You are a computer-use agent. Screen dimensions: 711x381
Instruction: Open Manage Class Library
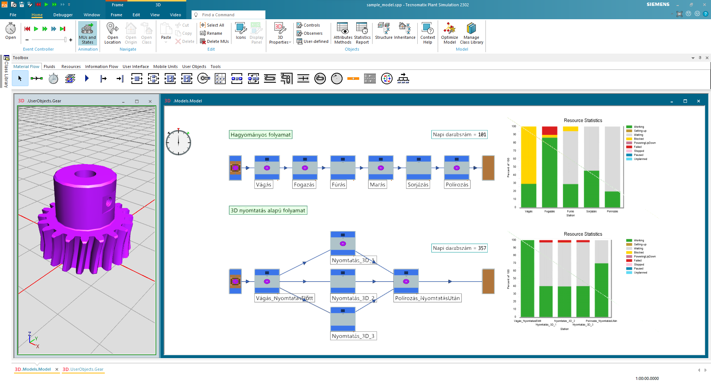point(471,33)
